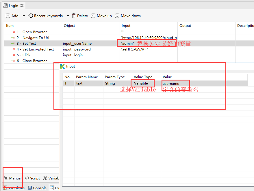Click the step icon of Close Browser
The image size is (254, 191).
point(13,61)
